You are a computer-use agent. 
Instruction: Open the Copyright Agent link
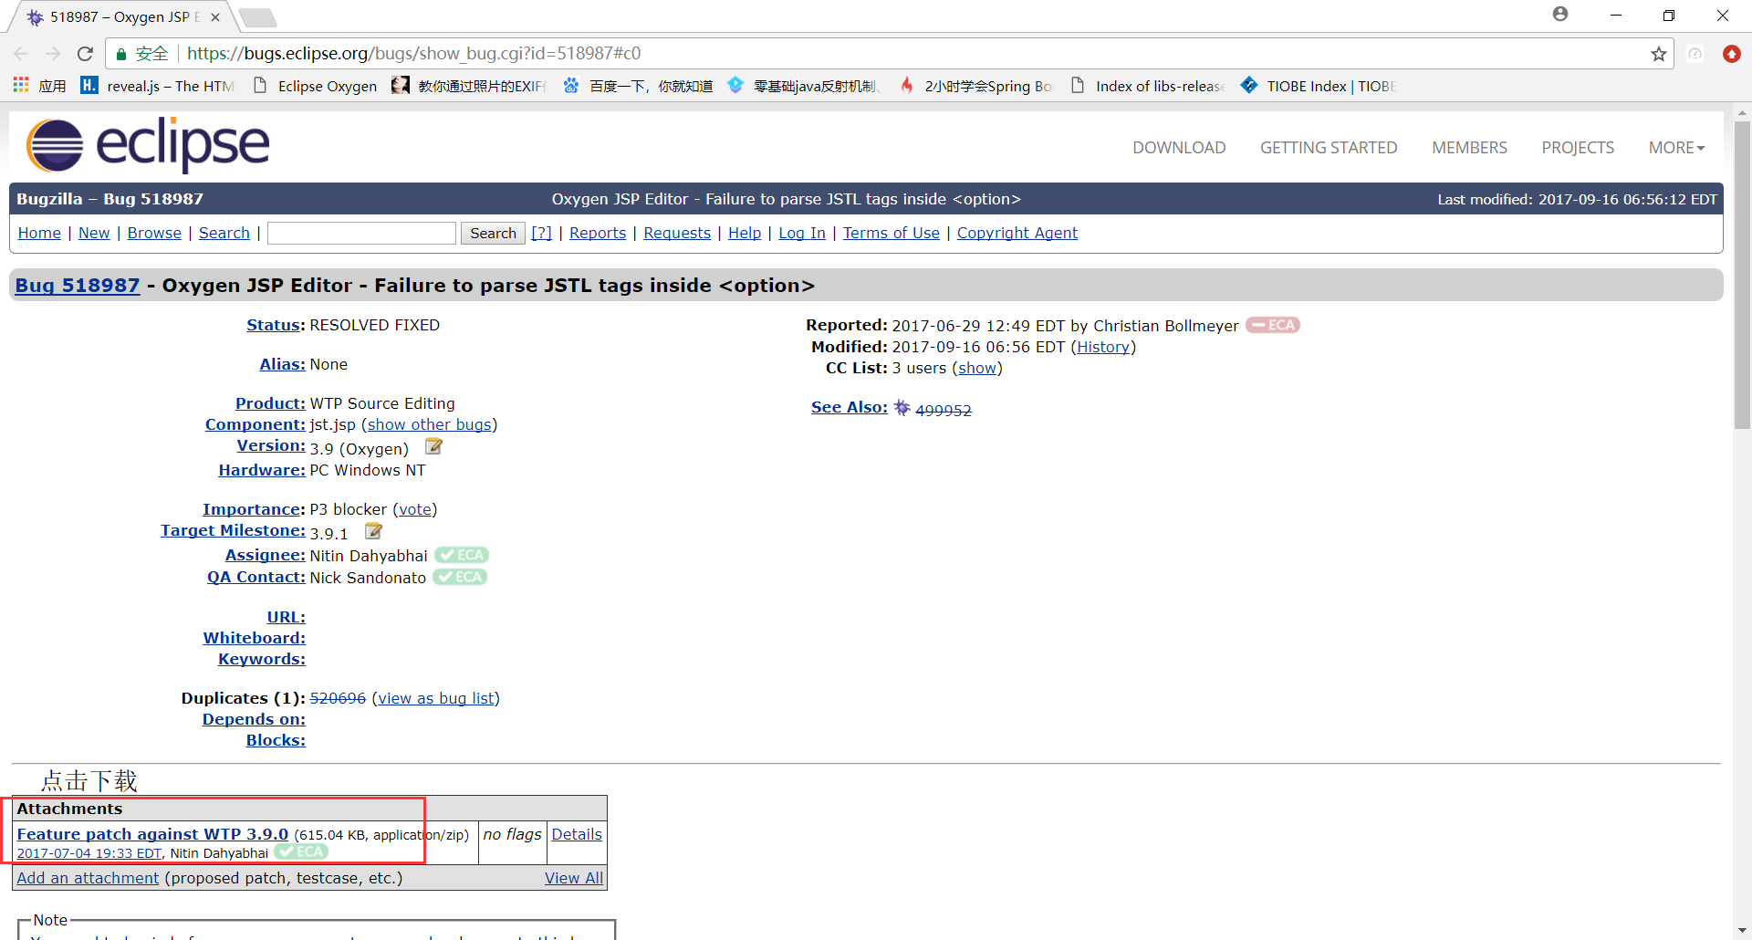click(1017, 233)
